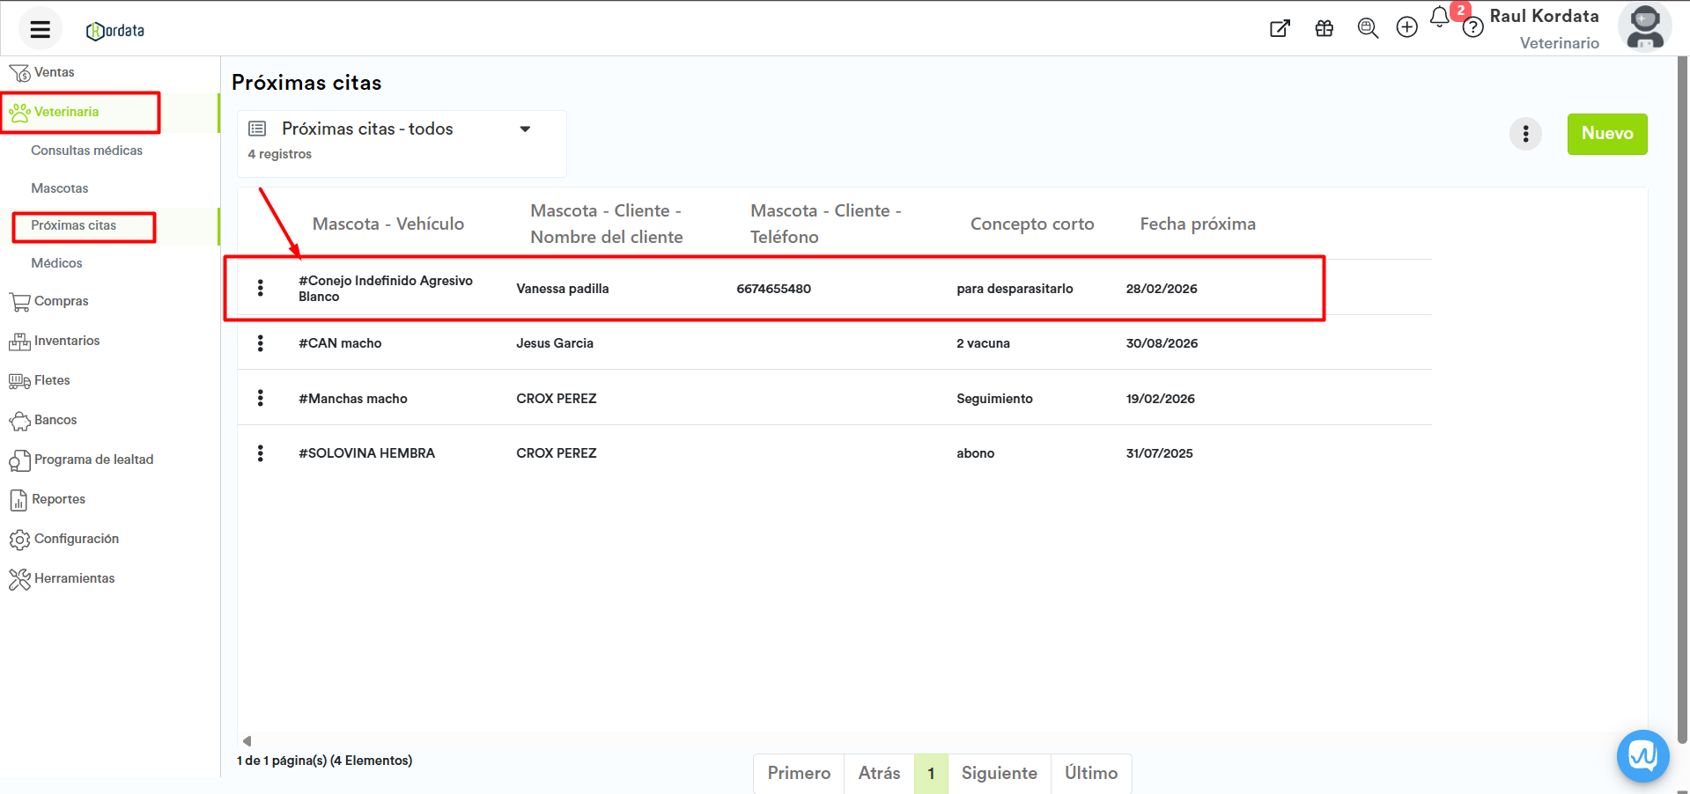This screenshot has width=1690, height=794.
Task: Open the gift box icon
Action: click(x=1324, y=28)
